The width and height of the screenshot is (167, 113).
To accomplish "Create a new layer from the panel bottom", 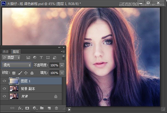I will point(49,108).
